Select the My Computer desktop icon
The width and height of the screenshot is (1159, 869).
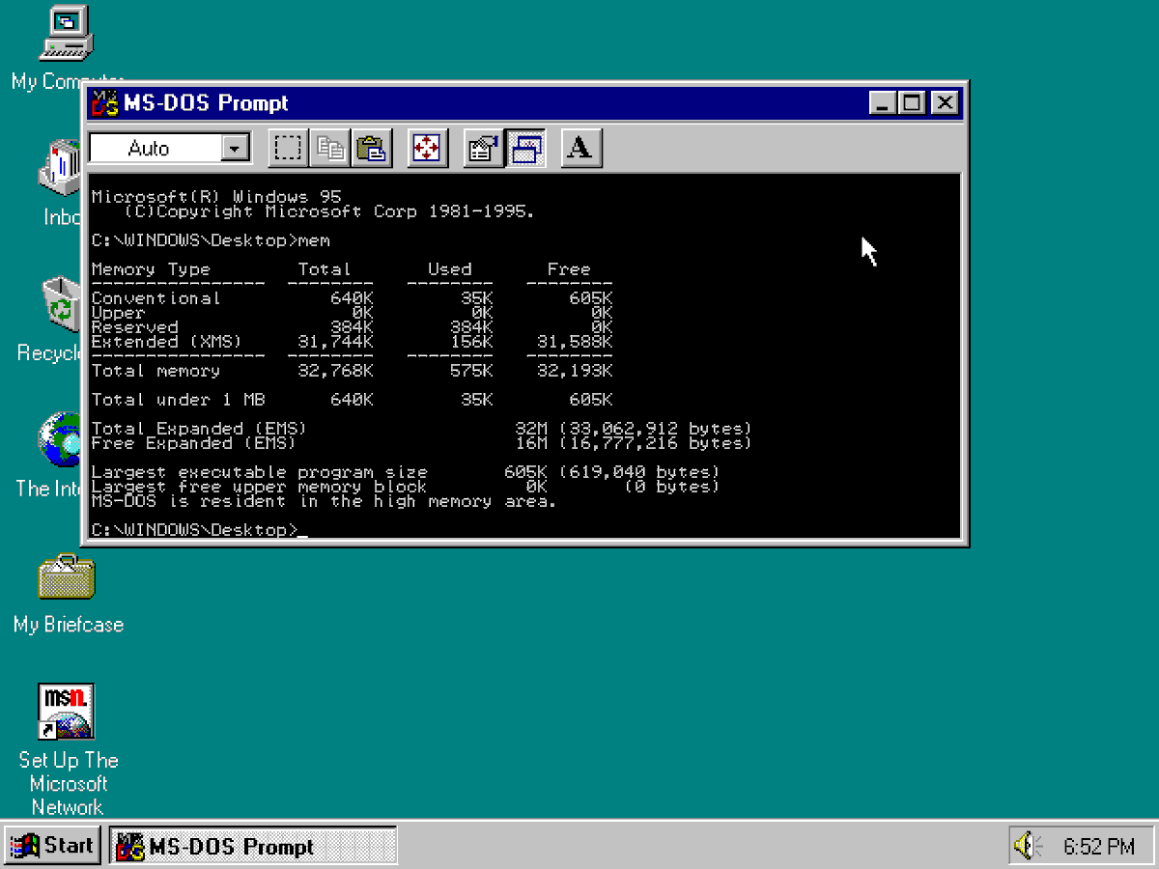coord(66,34)
